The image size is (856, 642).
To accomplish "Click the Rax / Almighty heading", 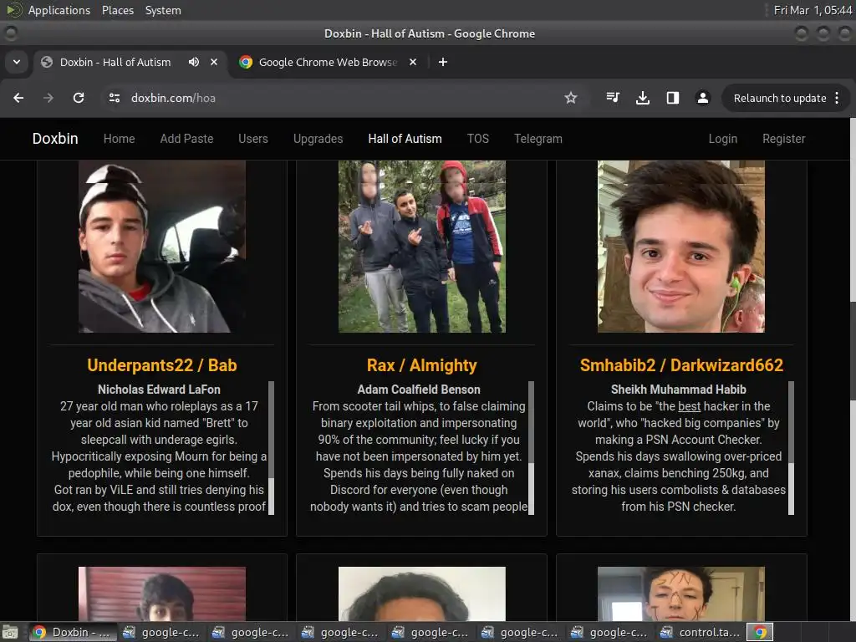I will (422, 365).
